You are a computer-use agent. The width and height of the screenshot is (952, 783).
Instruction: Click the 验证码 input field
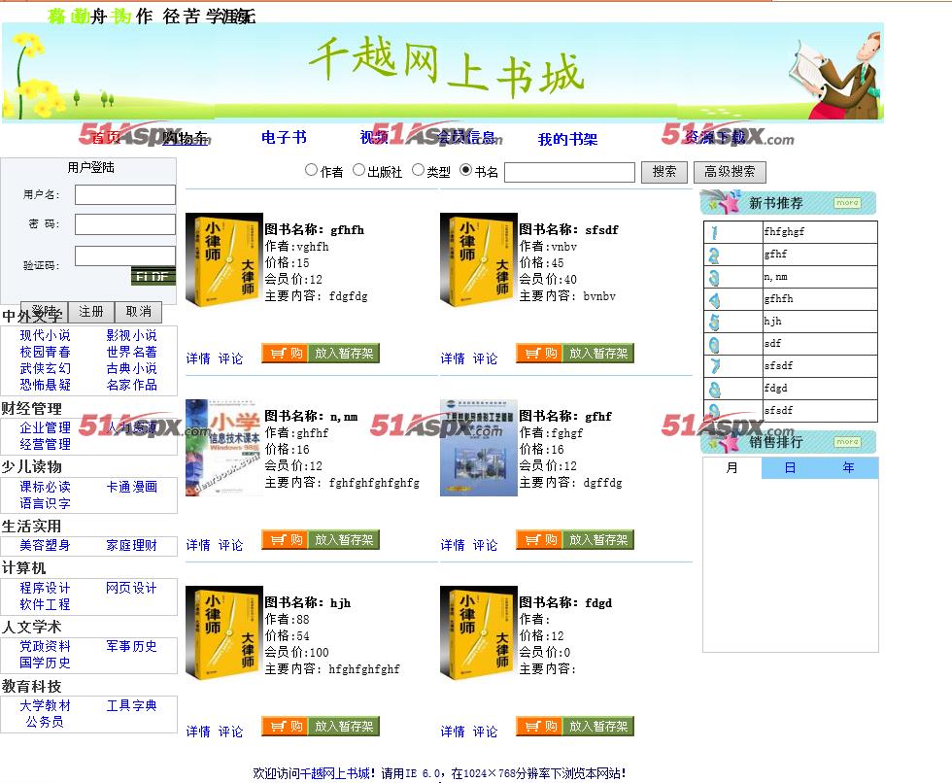(x=125, y=255)
